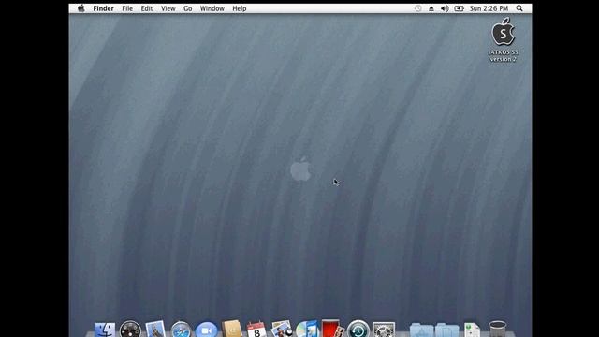Screen dimensions: 599x337
Task: Open Time Machine in the dock
Action: pos(358,330)
